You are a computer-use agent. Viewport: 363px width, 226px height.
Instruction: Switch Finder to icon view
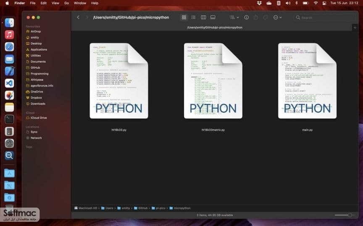[x=184, y=17]
